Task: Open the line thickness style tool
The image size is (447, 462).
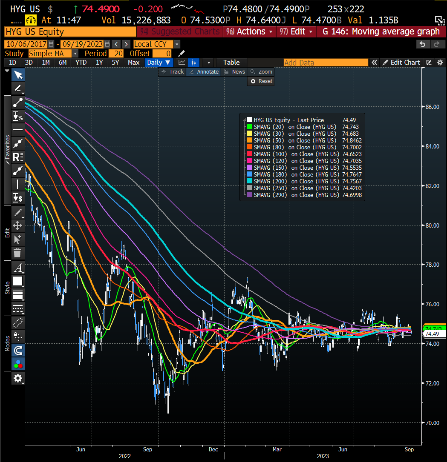Action: click(x=18, y=295)
